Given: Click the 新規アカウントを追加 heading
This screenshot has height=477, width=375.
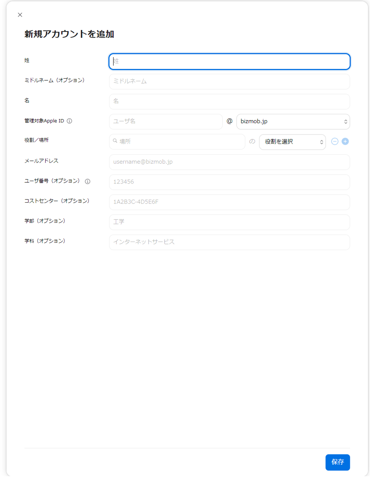Looking at the screenshot, I should (x=69, y=34).
